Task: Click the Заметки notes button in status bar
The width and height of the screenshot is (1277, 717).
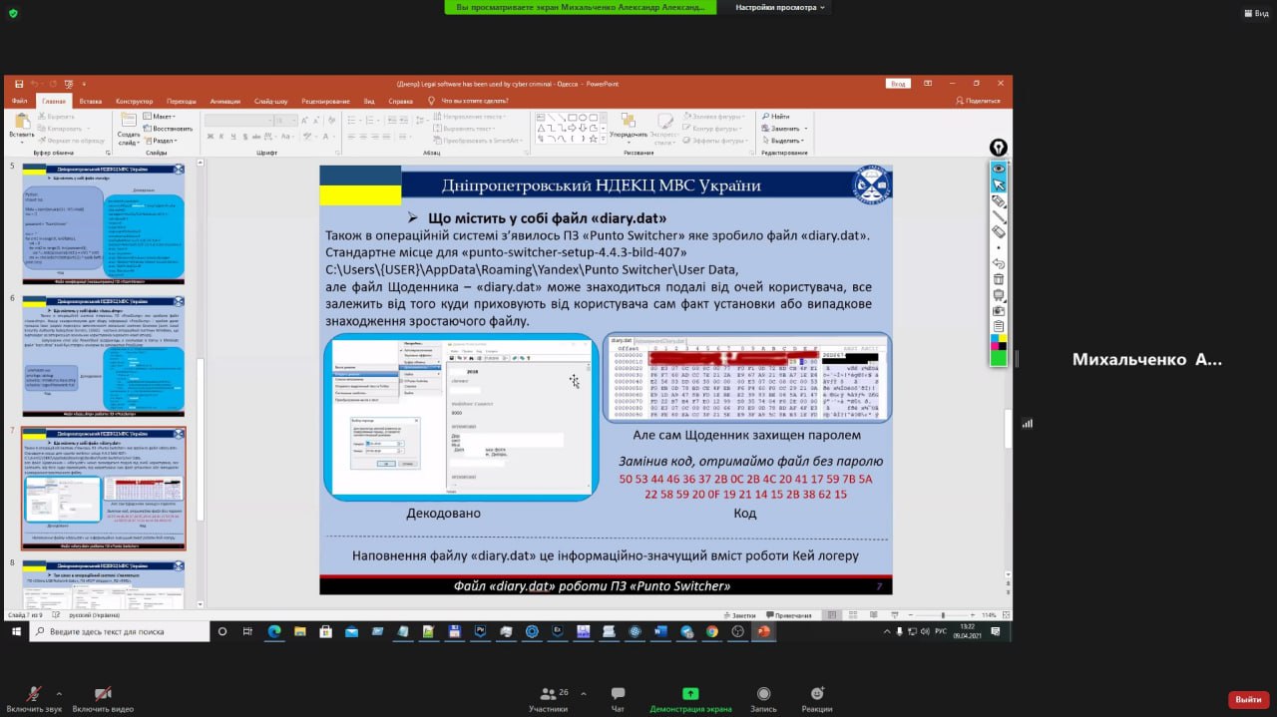Action: point(739,615)
